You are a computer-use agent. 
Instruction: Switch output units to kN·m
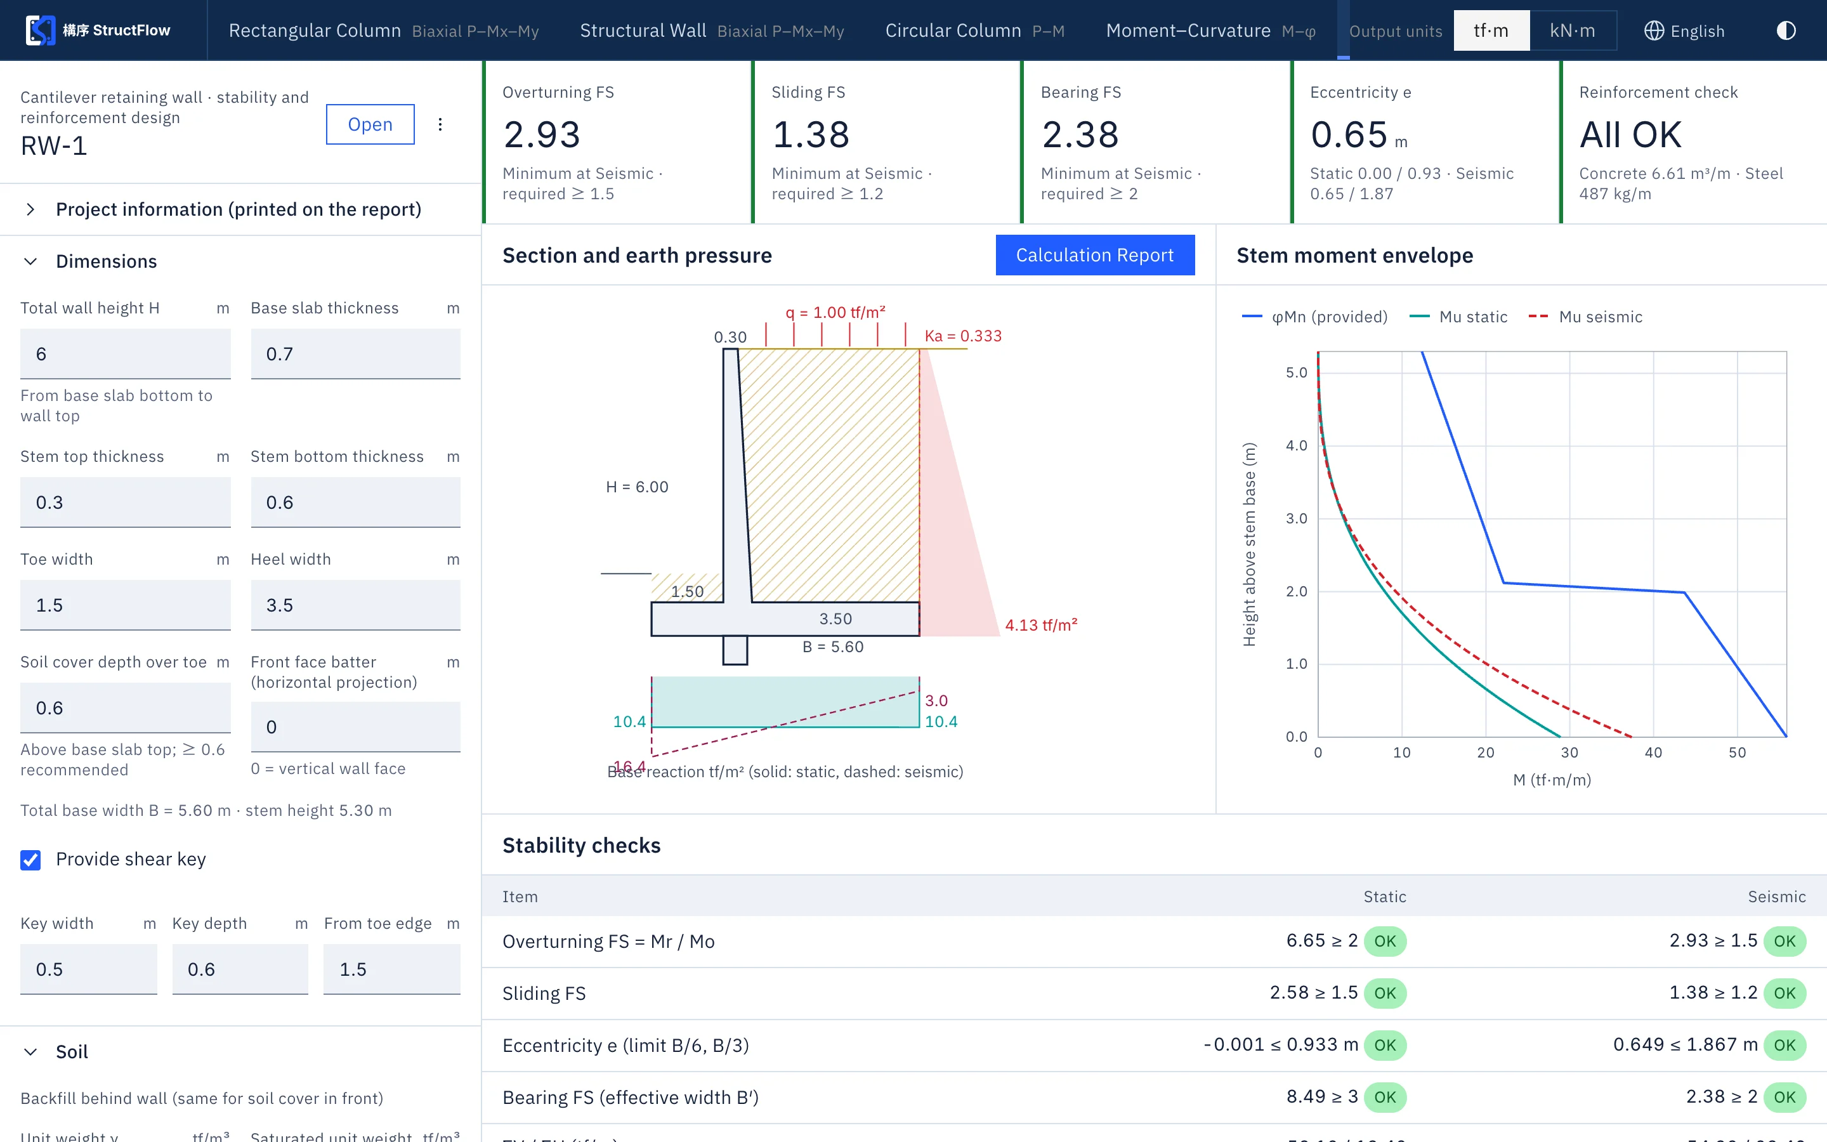pos(1573,30)
